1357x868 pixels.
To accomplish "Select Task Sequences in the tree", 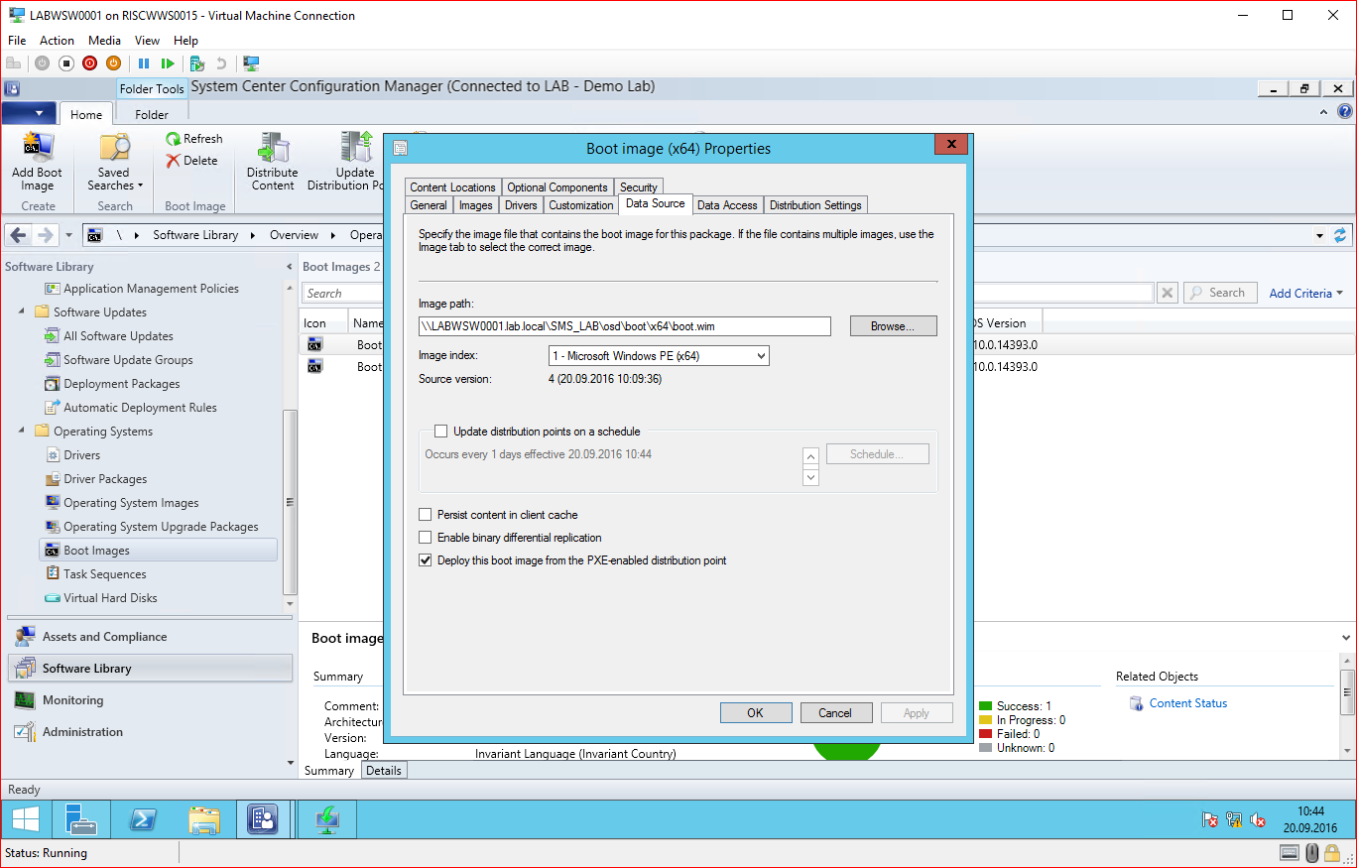I will [x=105, y=574].
